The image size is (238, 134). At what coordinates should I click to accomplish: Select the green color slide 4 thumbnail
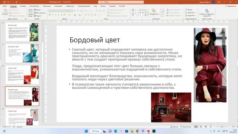[22, 32]
